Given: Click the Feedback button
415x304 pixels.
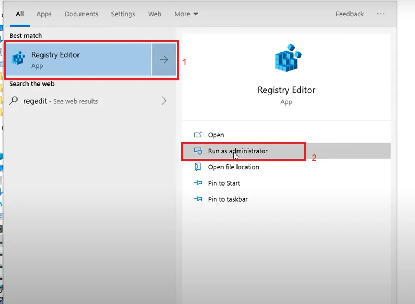Looking at the screenshot, I should 349,14.
